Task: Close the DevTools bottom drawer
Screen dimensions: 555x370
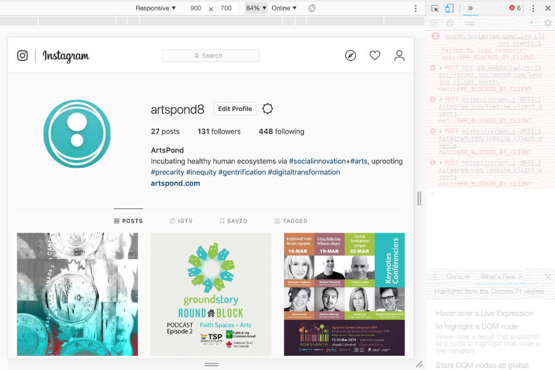Action: click(548, 276)
